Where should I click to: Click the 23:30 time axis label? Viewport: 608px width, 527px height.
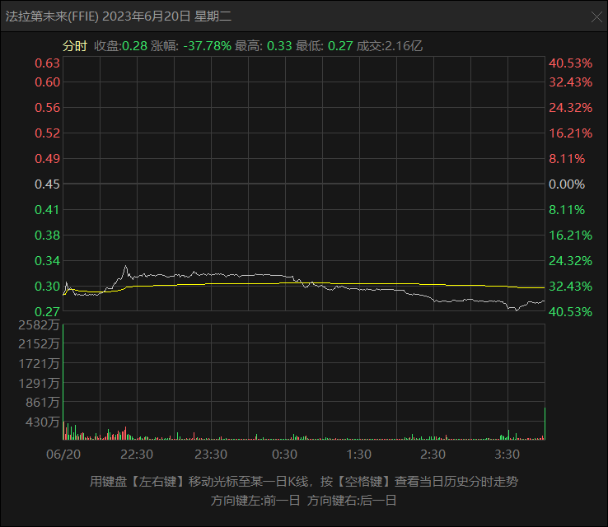click(x=211, y=455)
